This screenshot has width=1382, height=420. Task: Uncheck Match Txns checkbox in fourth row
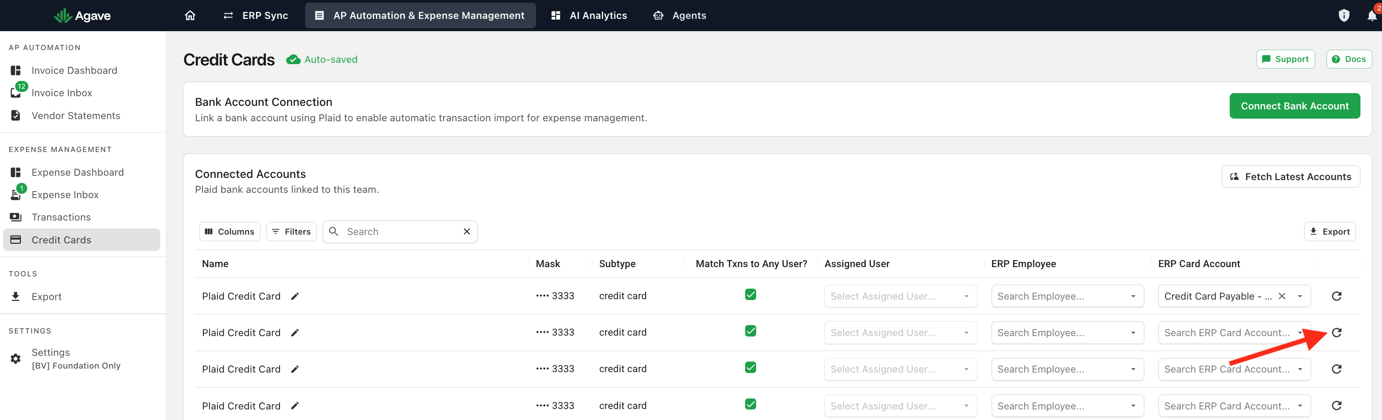(750, 404)
